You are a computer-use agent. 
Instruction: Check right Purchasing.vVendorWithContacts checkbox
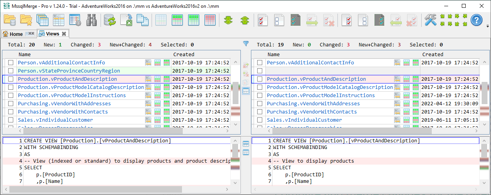tap(260, 112)
